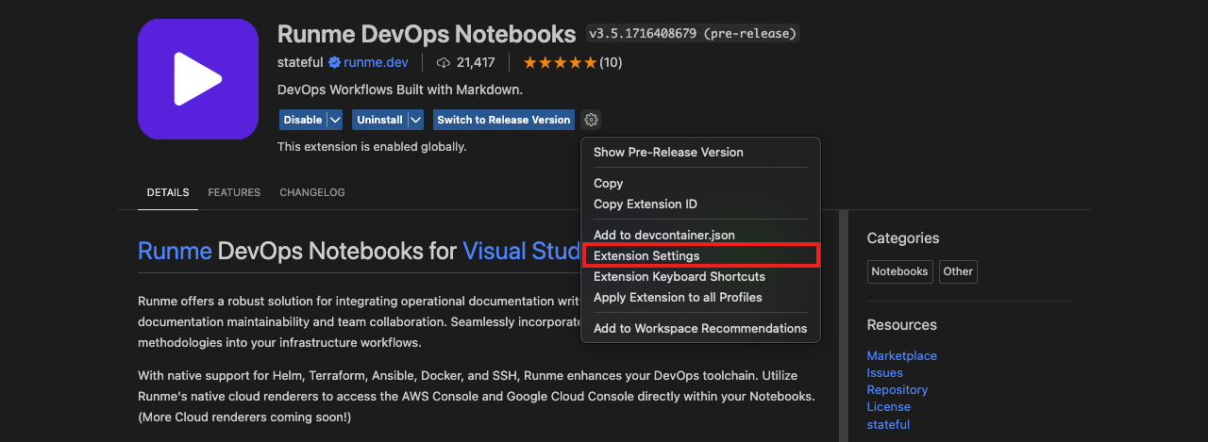Click the Uninstall button

(378, 120)
